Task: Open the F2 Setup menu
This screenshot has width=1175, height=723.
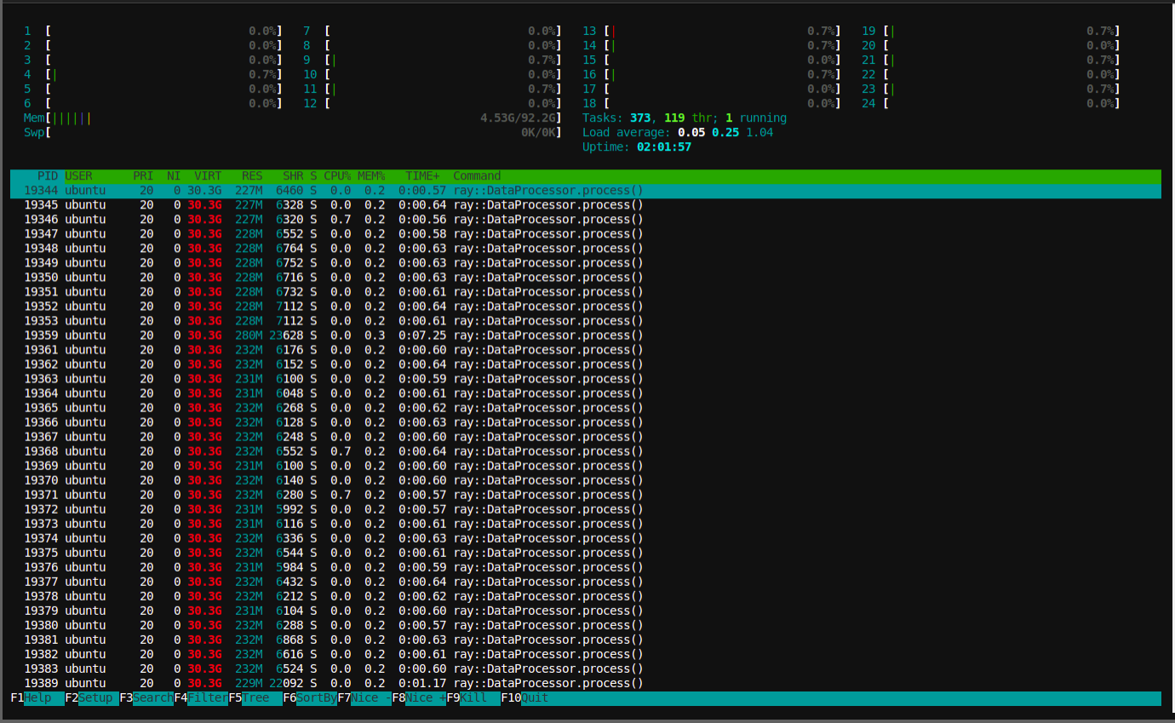Action: pos(92,698)
